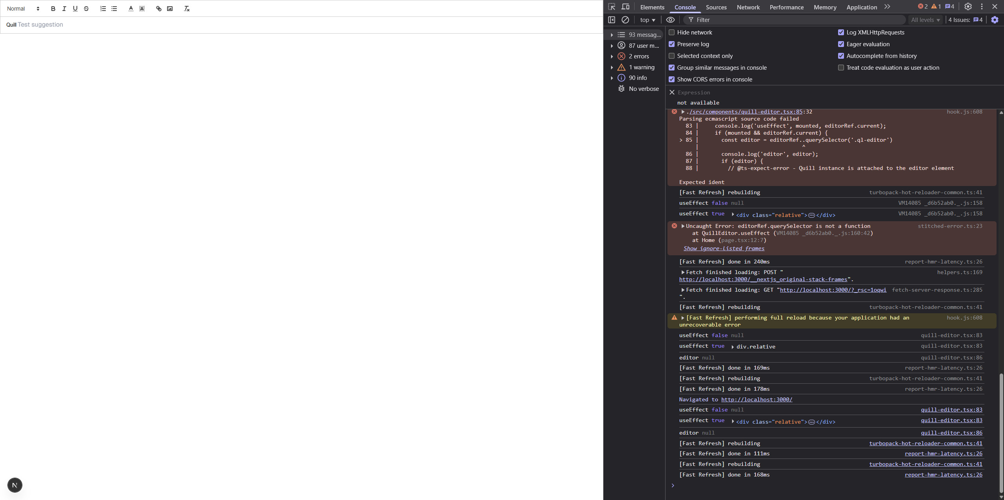Insert an ordered list in Quill

(x=103, y=9)
